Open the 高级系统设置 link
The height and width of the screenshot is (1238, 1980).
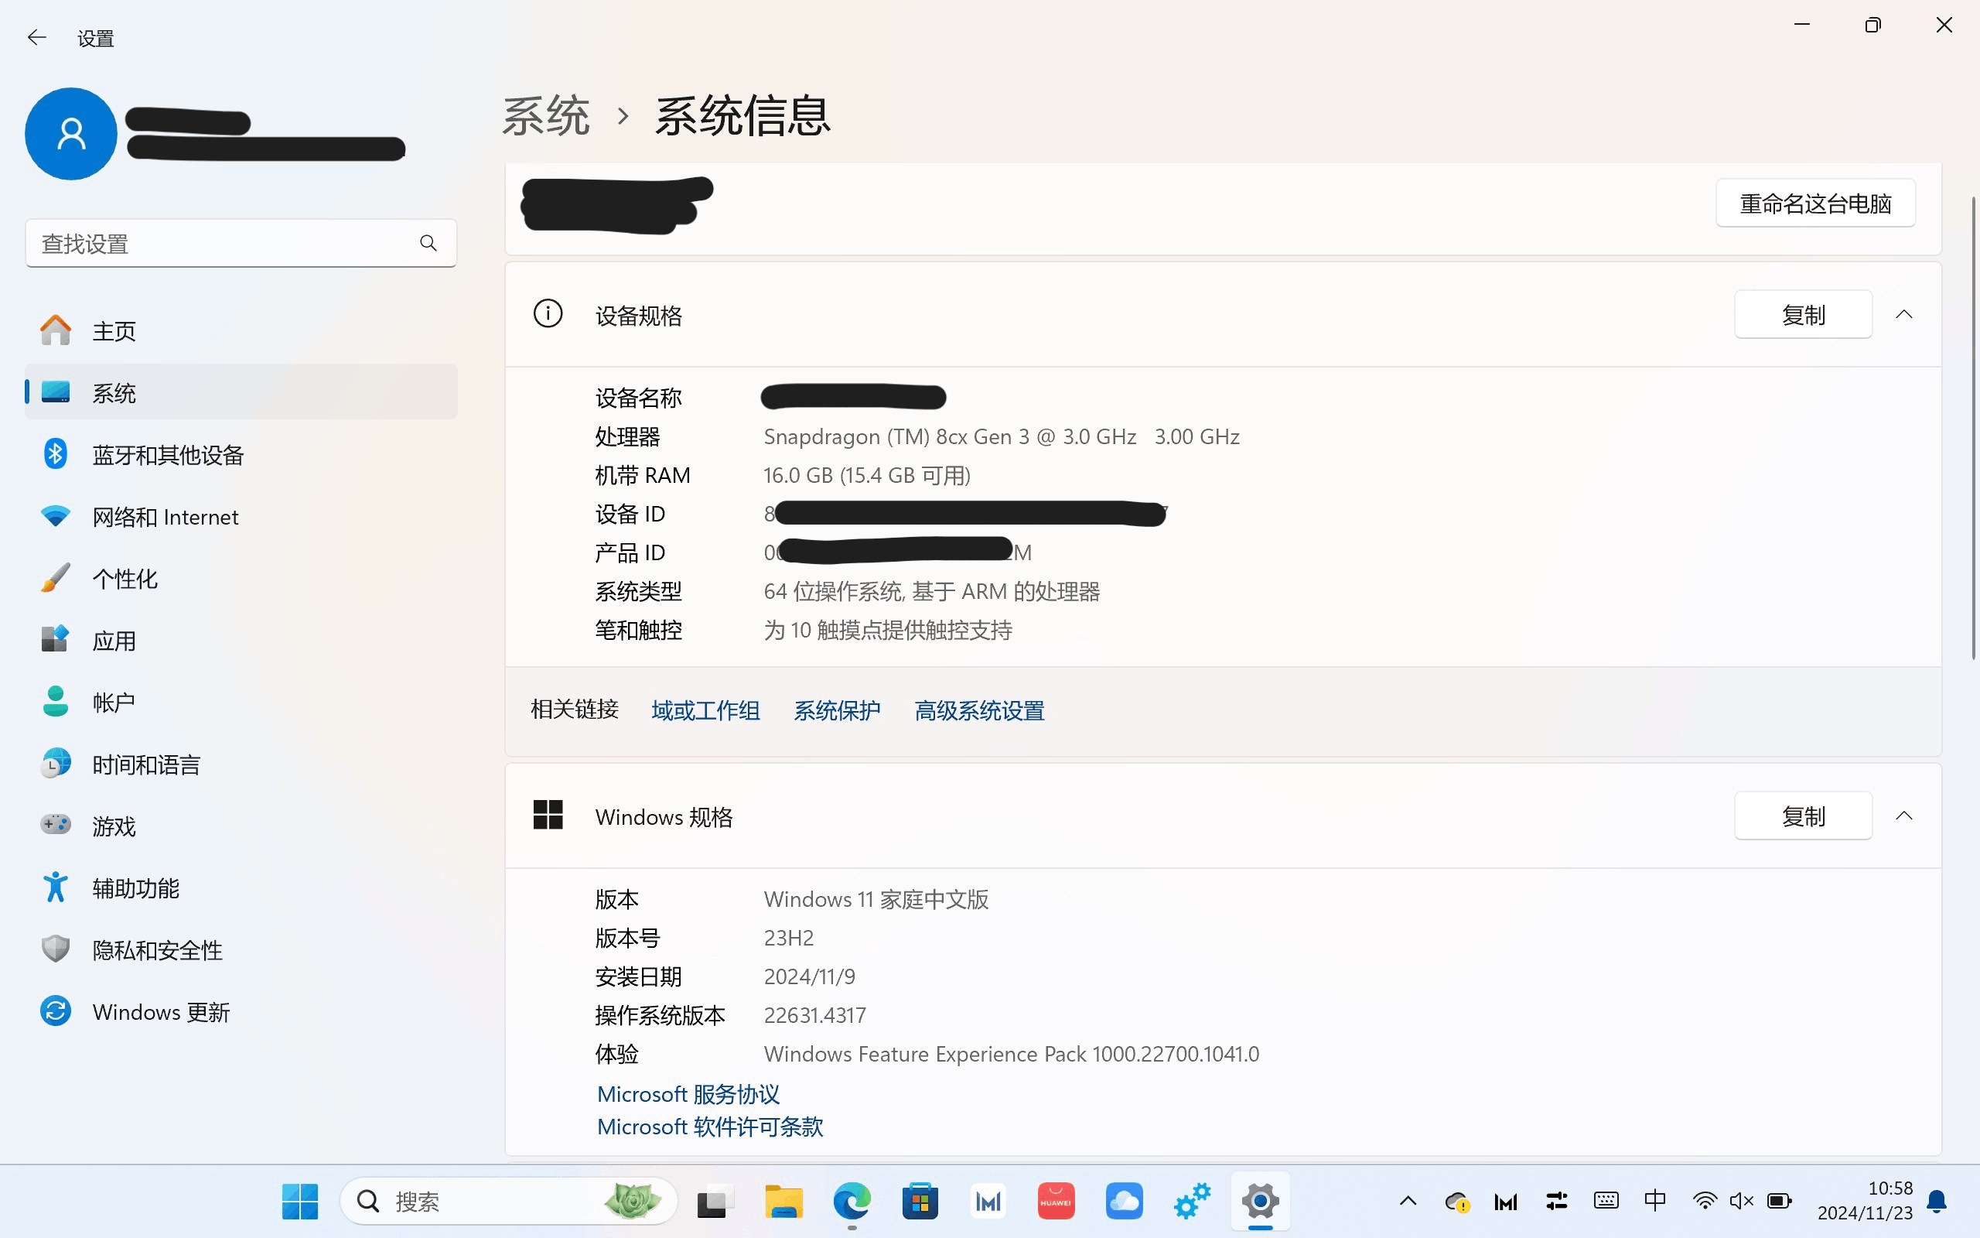coord(979,710)
